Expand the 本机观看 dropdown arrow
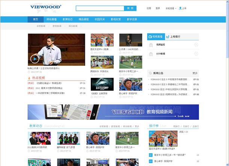The image size is (229, 166). pos(176,9)
